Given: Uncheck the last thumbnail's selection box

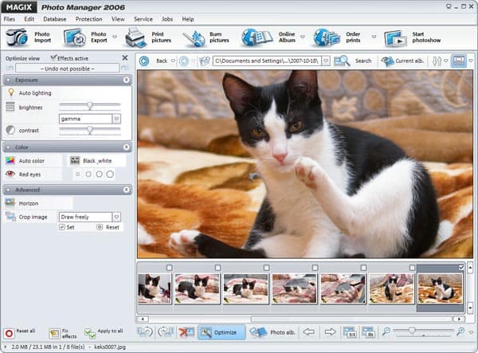Looking at the screenshot, I should point(461,268).
